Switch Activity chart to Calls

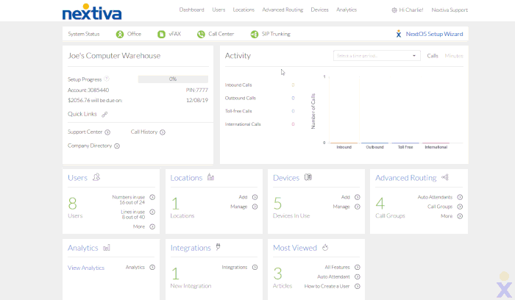click(433, 56)
